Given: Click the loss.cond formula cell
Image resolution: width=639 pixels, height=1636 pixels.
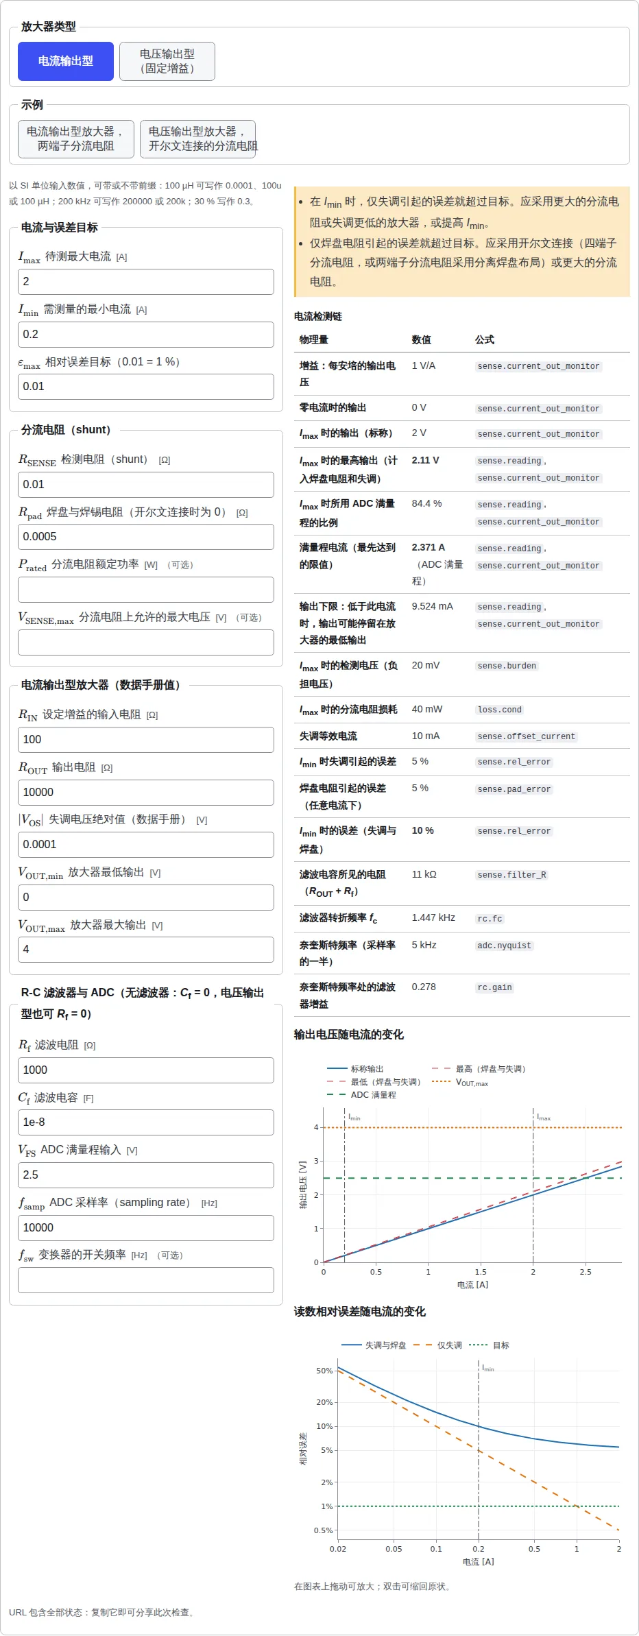Looking at the screenshot, I should tap(500, 710).
